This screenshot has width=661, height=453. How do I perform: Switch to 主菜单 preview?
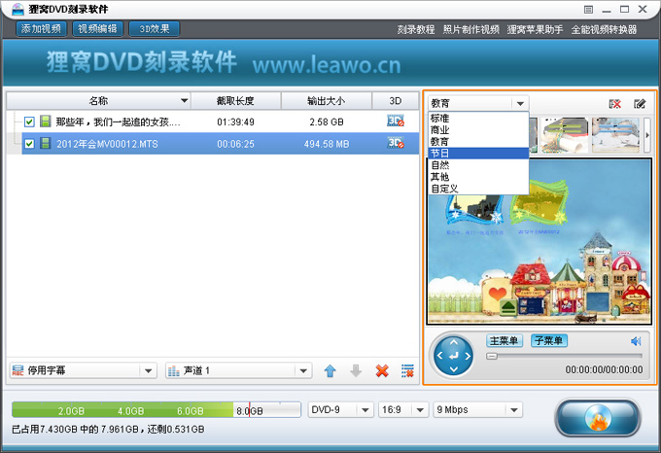(504, 340)
